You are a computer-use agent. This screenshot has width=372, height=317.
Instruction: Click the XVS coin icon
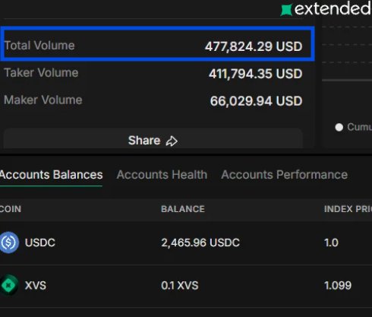(9, 285)
